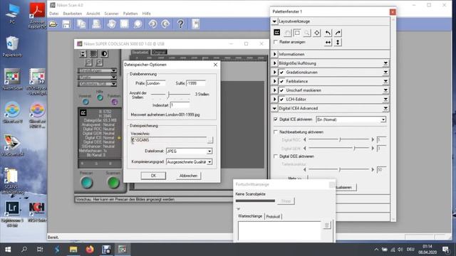The image size is (456, 256).
Task: Switch to the Protokoll tab
Action: tap(273, 216)
